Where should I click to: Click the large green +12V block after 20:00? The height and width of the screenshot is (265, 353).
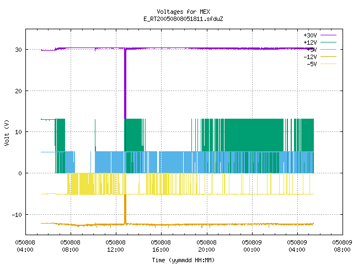coord(254,135)
